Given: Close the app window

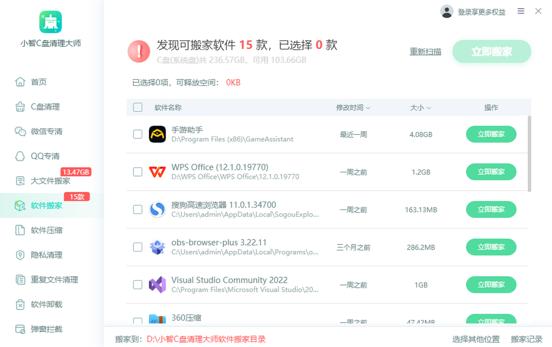Looking at the screenshot, I should [538, 11].
